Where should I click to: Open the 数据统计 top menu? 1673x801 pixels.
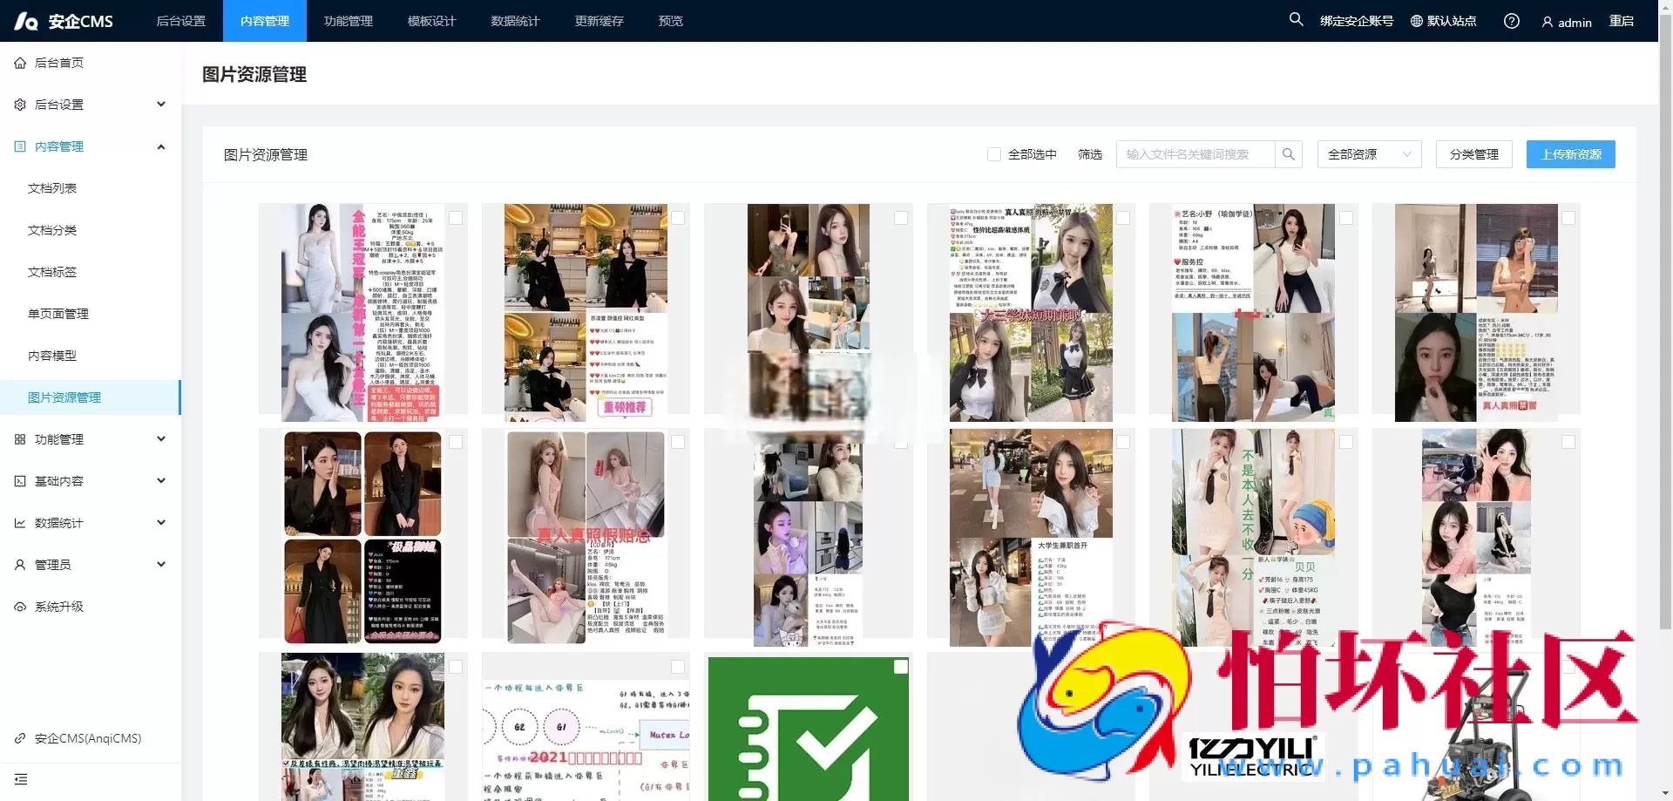click(x=515, y=20)
